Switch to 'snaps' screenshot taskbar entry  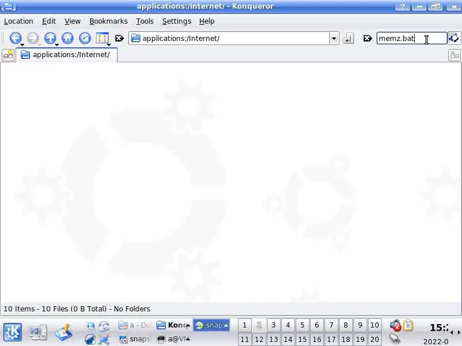pos(136,339)
